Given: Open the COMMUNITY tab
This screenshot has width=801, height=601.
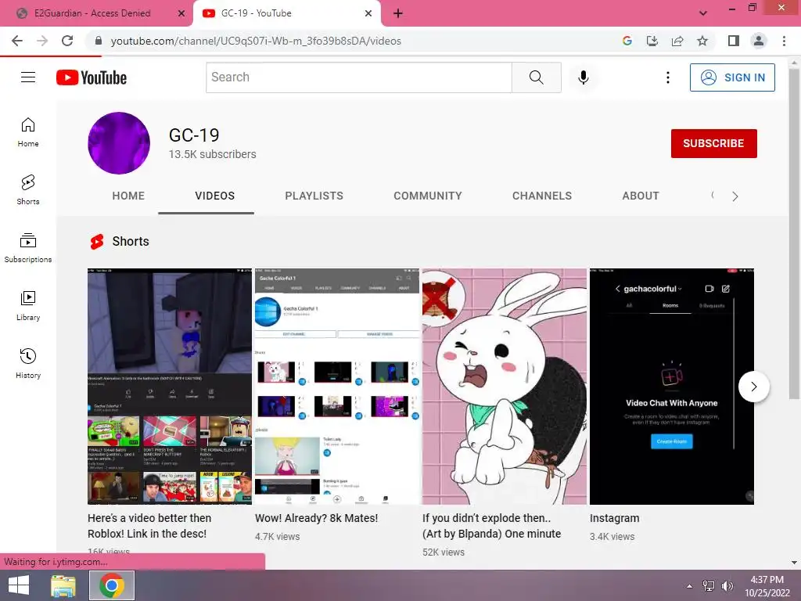Looking at the screenshot, I should pyautogui.click(x=428, y=196).
